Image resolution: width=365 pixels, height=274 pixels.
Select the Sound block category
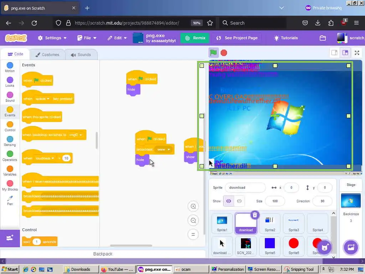tap(10, 97)
